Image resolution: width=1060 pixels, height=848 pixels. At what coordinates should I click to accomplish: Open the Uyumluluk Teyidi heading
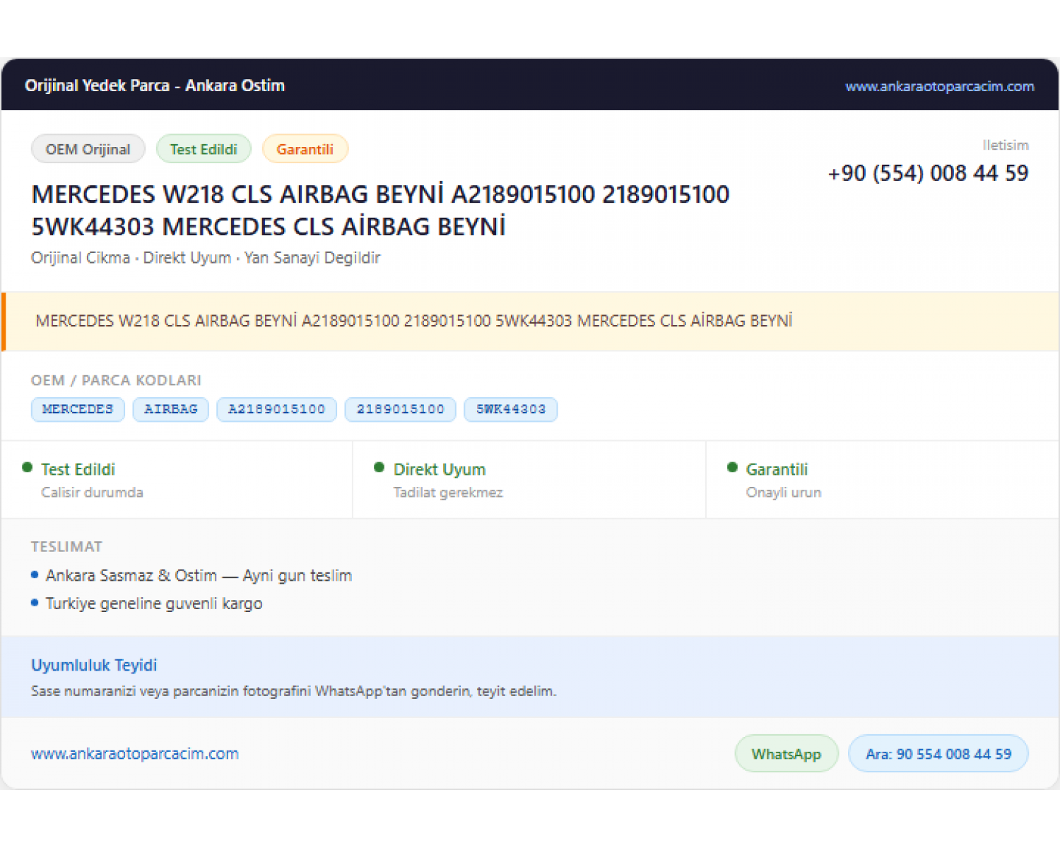(94, 665)
